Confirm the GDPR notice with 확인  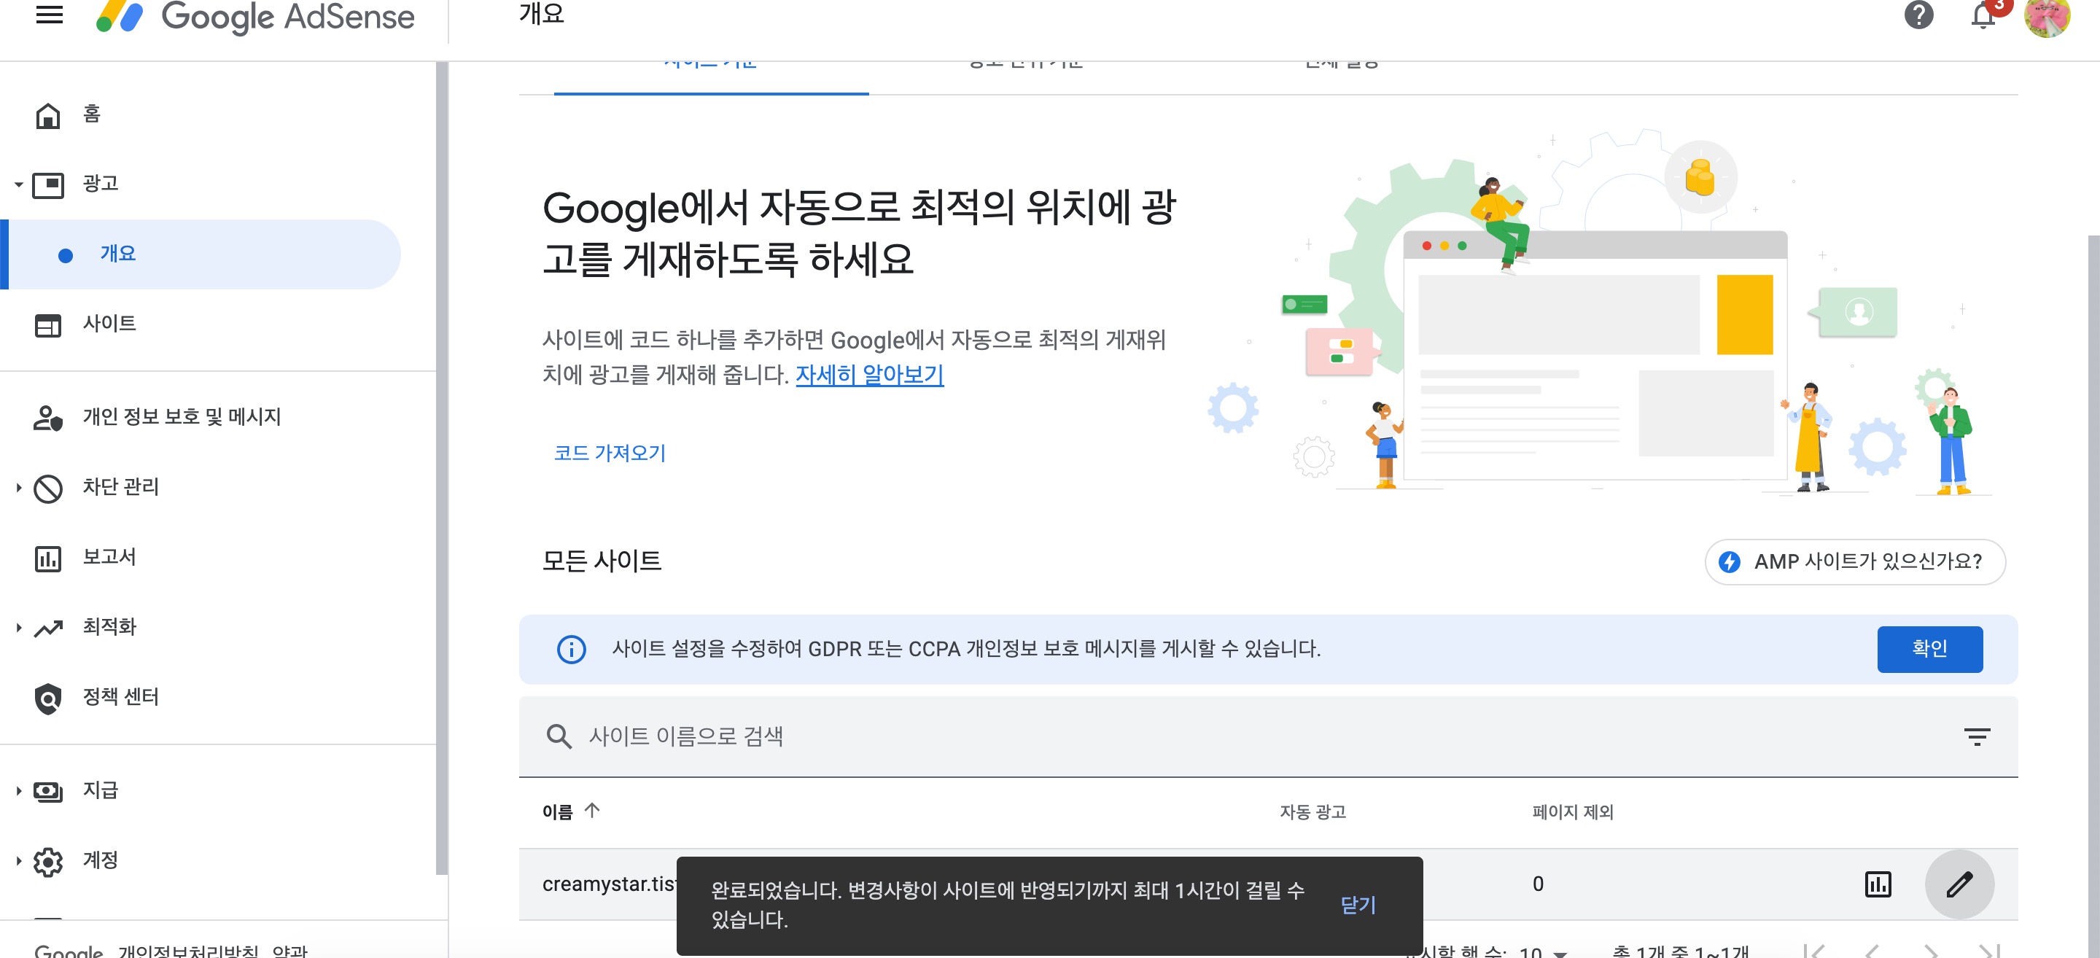pyautogui.click(x=1929, y=648)
